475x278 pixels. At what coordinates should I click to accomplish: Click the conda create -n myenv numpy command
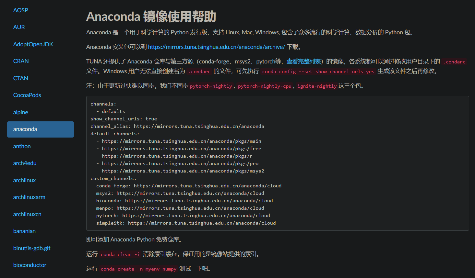[138, 269]
